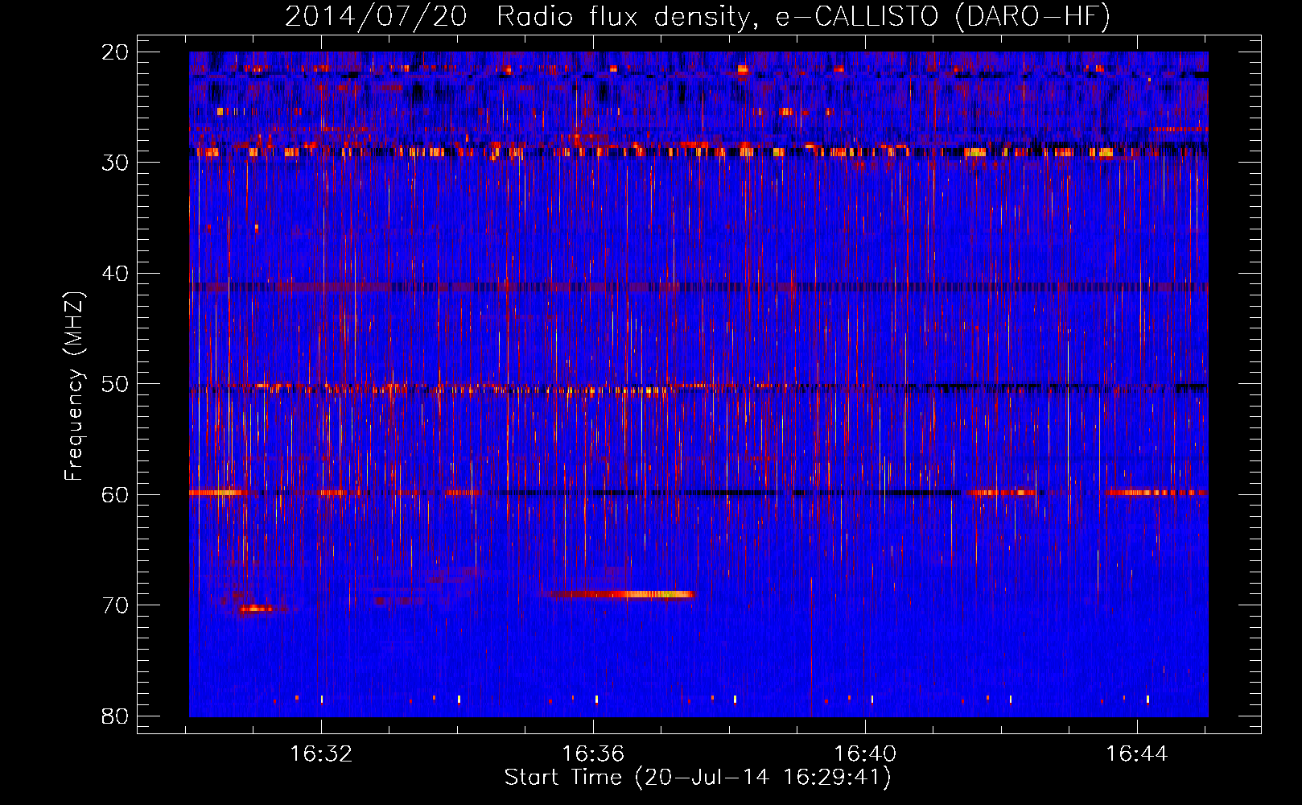Click the short bright burst near 70 MHz around 16:31
Screen dimensions: 1302x805
point(256,609)
